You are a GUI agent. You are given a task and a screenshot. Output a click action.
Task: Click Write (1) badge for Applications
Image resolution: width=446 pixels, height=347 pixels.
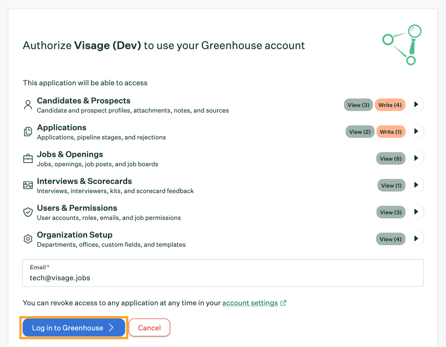point(391,132)
